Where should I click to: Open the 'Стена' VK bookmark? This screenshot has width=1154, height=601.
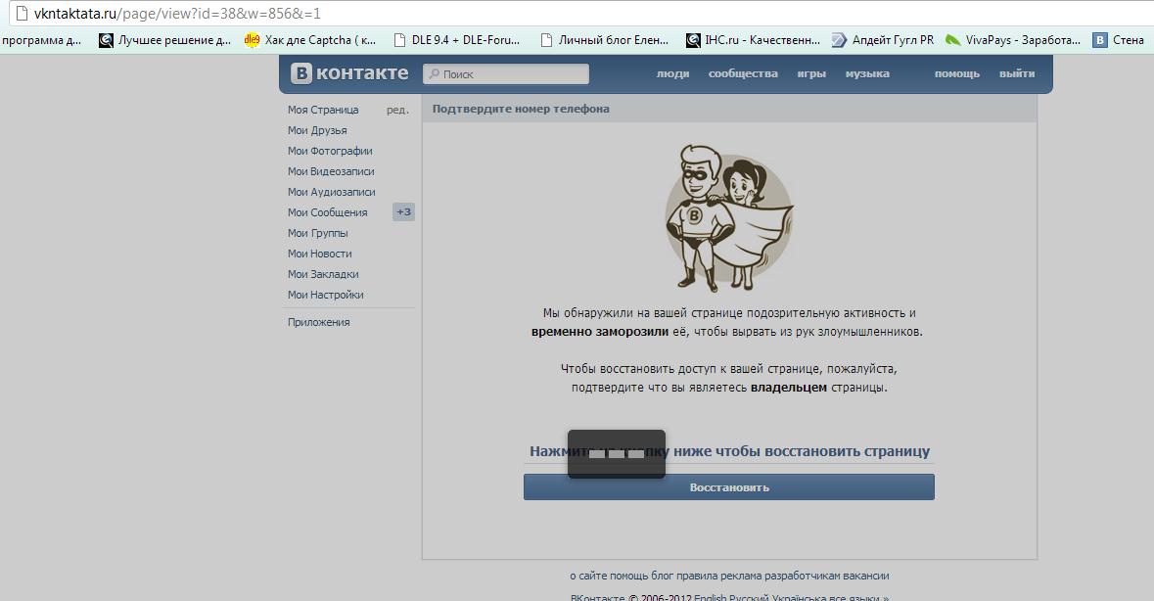point(1119,40)
